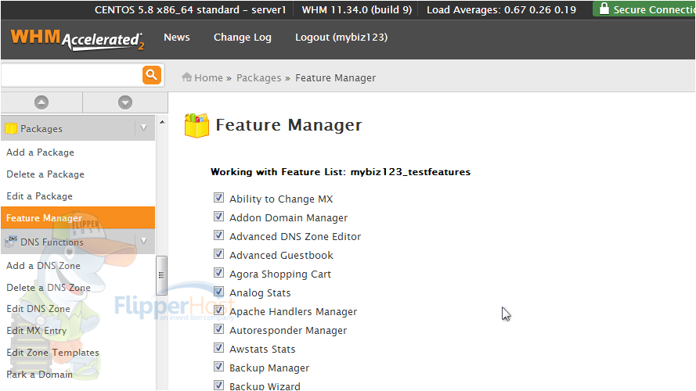Uncheck Ability to Change MX

[218, 197]
